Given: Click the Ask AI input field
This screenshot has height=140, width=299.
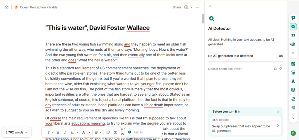Looking at the screenshot, I should 143,132.
